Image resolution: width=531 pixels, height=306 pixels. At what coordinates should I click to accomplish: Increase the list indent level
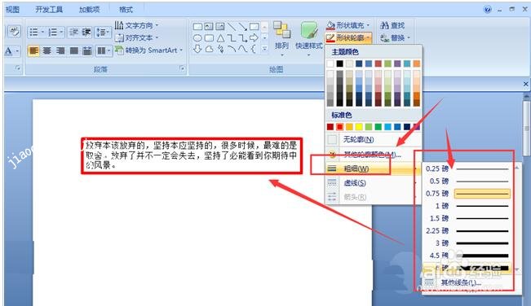pyautogui.click(x=86, y=32)
